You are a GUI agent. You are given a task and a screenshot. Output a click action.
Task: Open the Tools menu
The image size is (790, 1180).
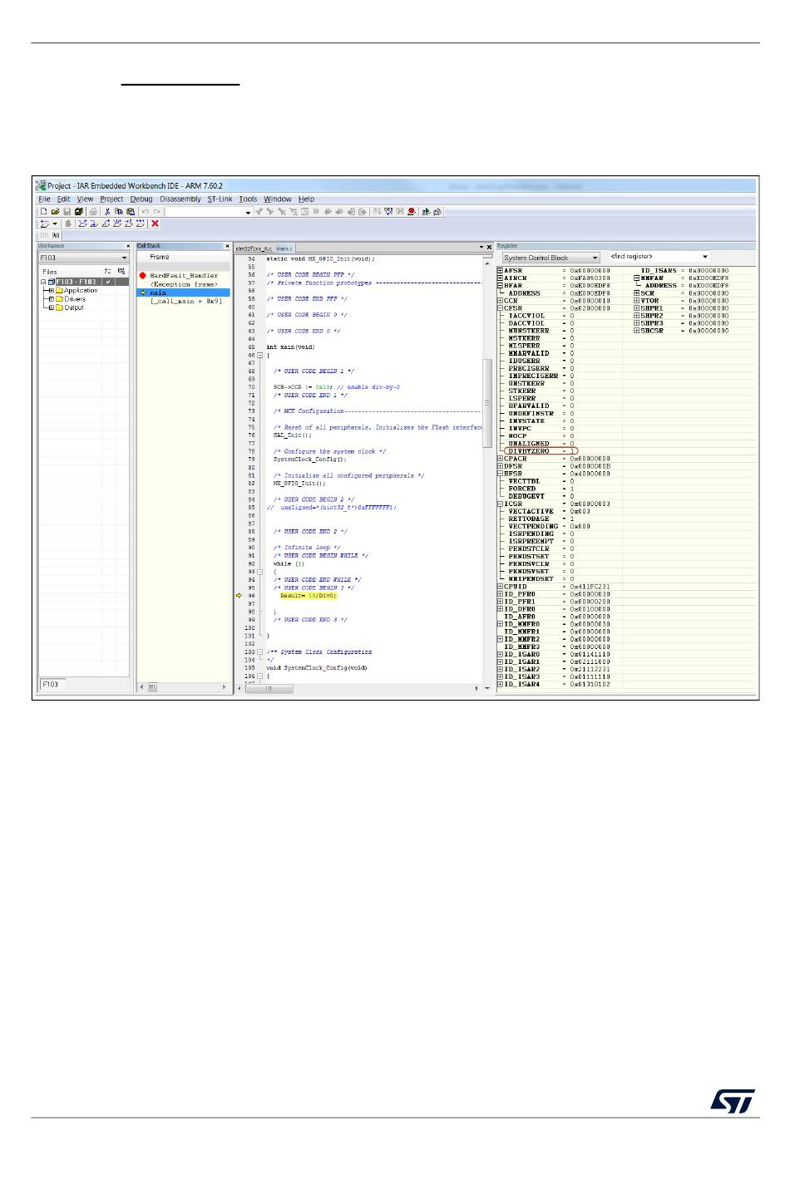(x=248, y=199)
